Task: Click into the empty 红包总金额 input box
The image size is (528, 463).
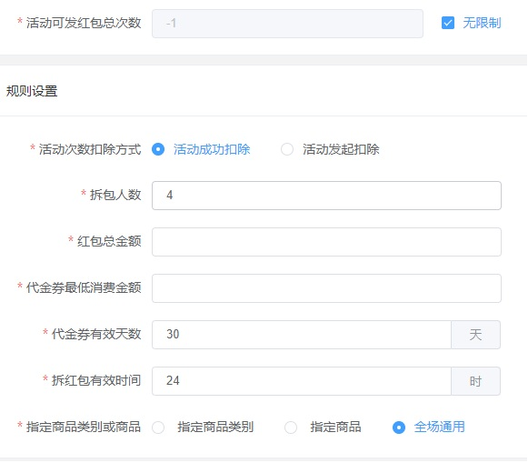Action: click(326, 242)
